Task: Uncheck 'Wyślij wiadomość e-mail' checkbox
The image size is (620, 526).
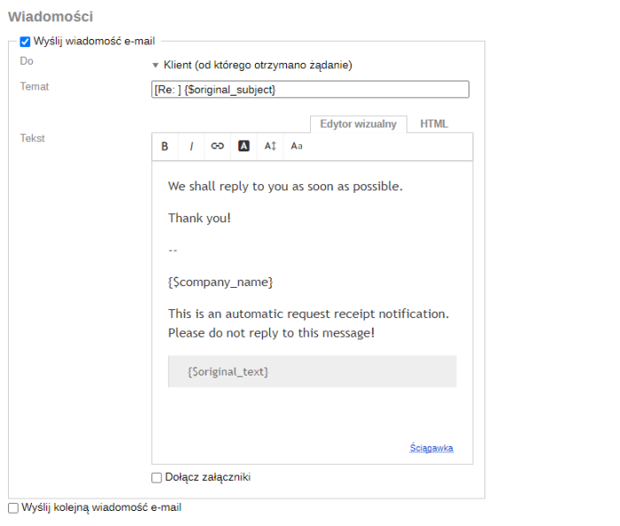Action: [25, 42]
